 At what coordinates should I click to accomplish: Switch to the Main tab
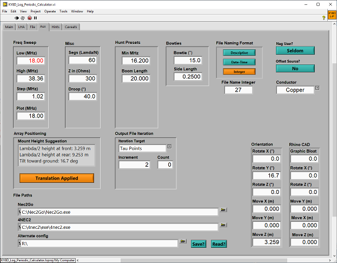click(x=9, y=27)
